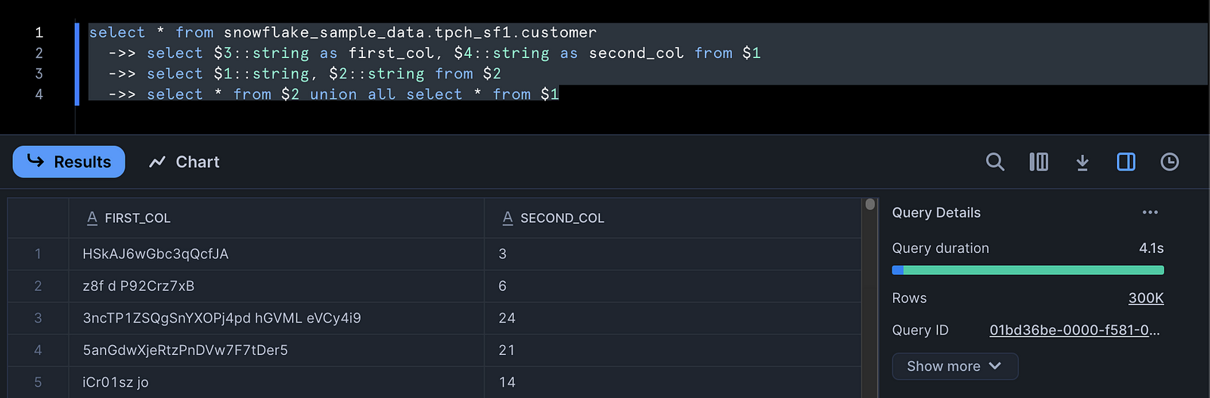Open the column selector icon
Screen dimensions: 1210x398
coord(1038,162)
